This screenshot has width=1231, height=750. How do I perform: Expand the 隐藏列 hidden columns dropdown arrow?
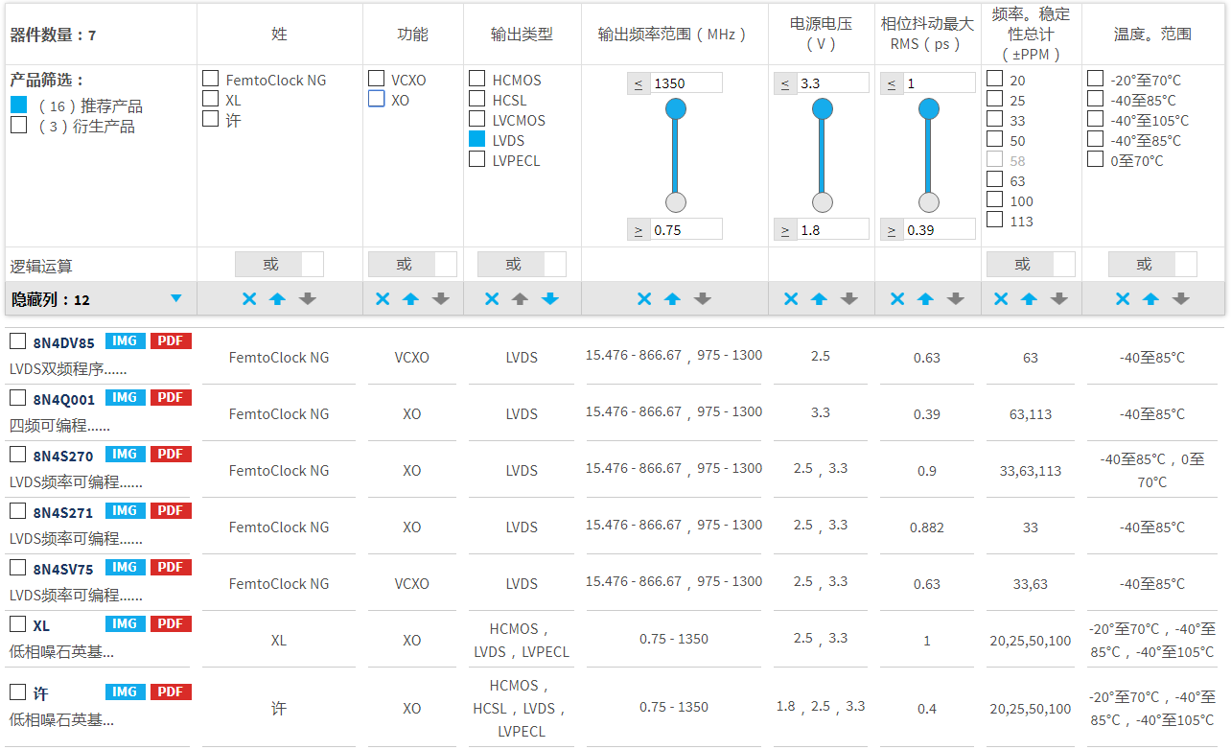pyautogui.click(x=175, y=298)
